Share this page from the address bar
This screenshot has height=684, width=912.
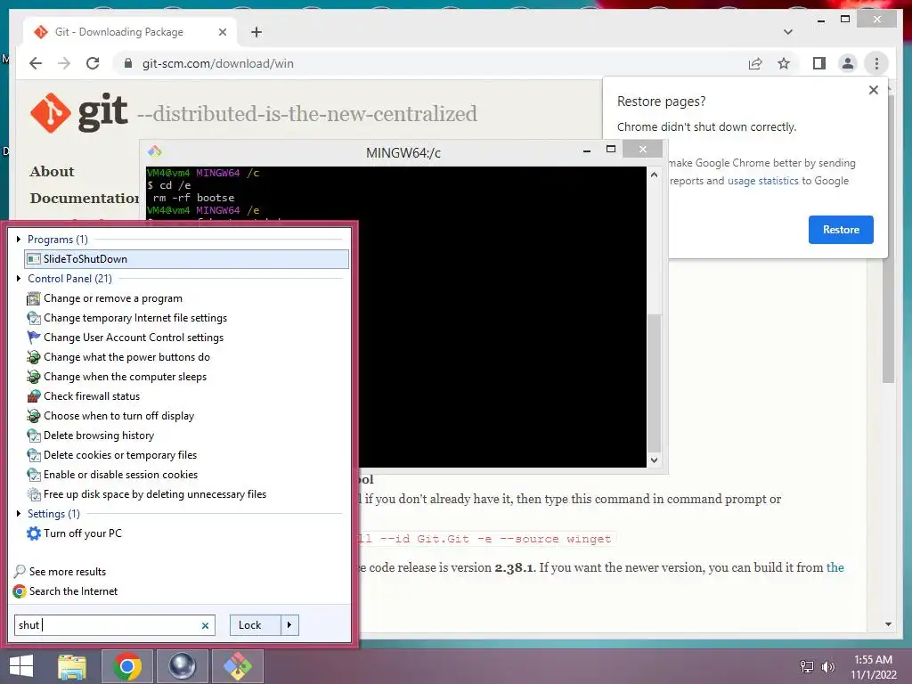[x=755, y=63]
